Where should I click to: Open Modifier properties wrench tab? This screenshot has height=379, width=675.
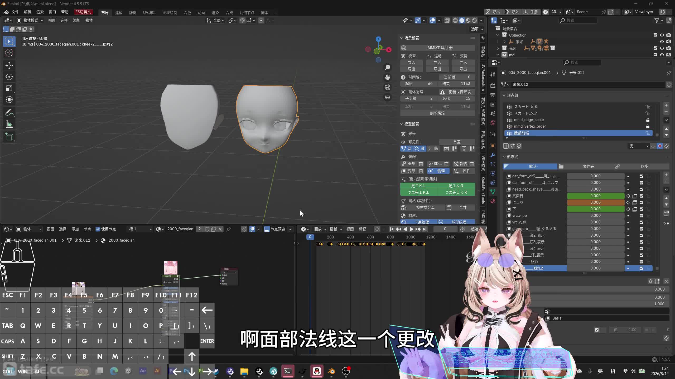click(x=493, y=155)
